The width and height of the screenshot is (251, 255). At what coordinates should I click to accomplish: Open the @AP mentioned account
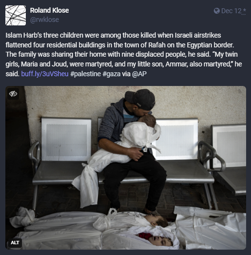pyautogui.click(x=139, y=74)
